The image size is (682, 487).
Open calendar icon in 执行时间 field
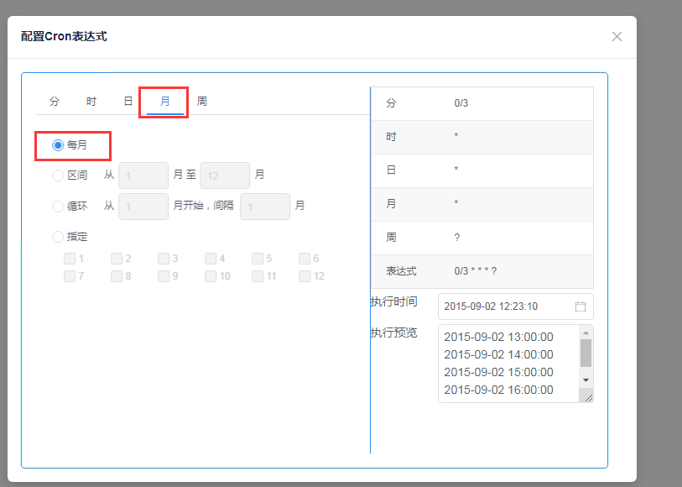click(x=580, y=306)
